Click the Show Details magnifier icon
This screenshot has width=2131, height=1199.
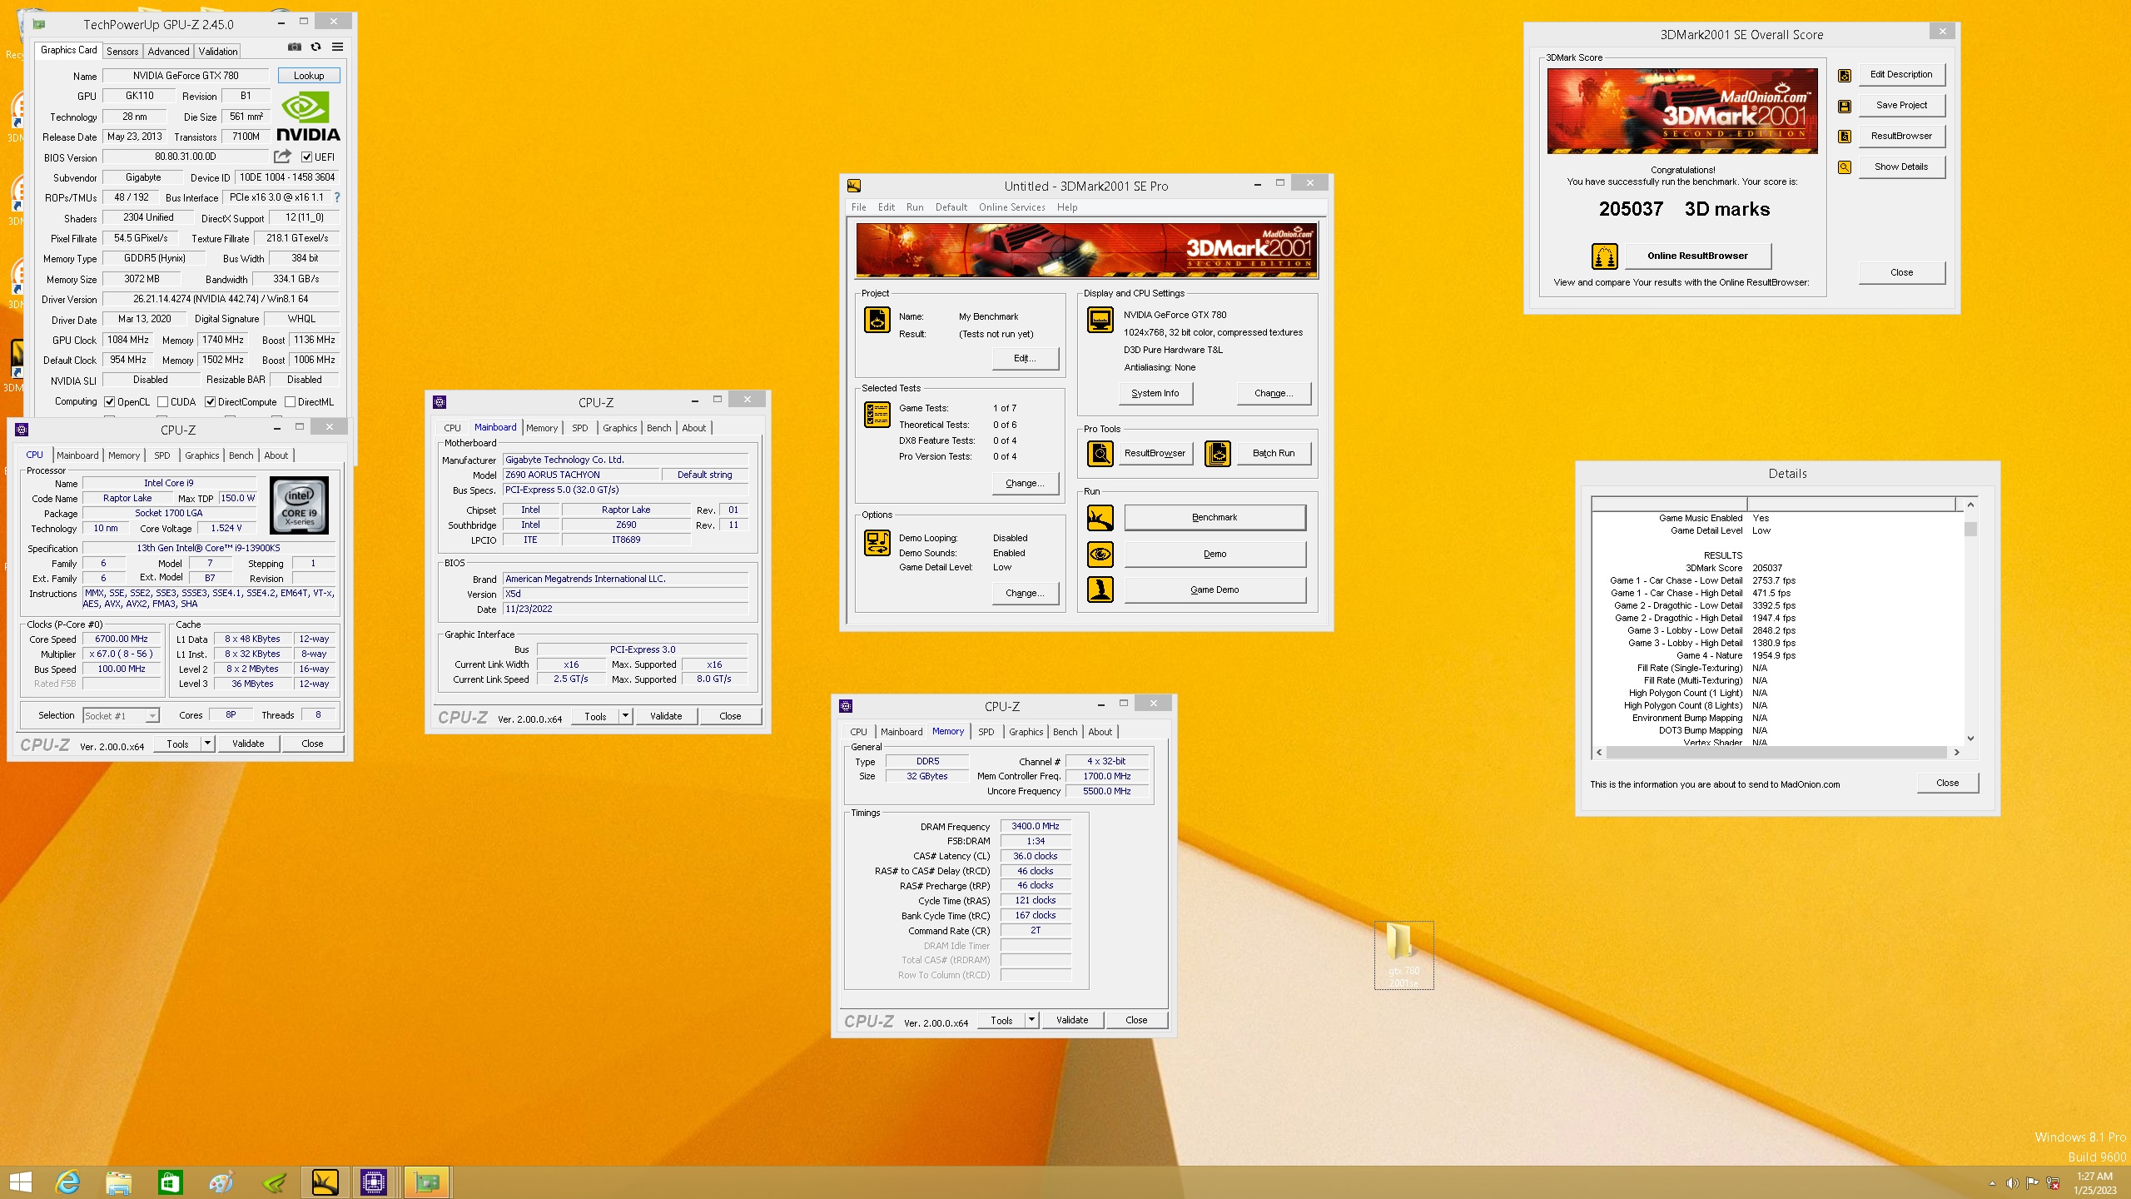[1845, 167]
